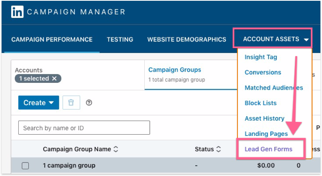Click the LinkedIn logo icon
The height and width of the screenshot is (176, 322).
click(17, 12)
